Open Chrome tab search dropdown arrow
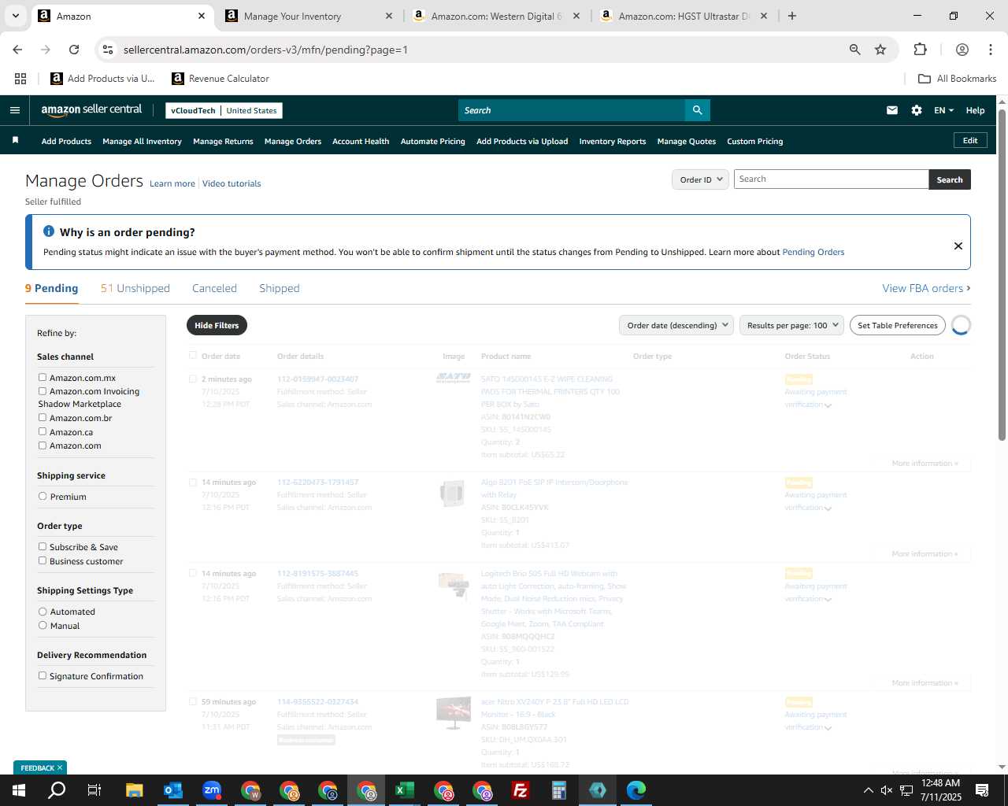 (x=15, y=16)
